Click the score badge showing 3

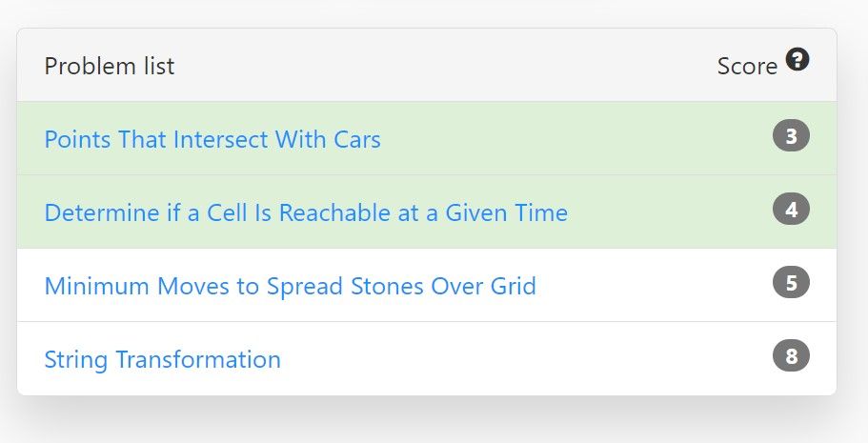[x=791, y=135]
